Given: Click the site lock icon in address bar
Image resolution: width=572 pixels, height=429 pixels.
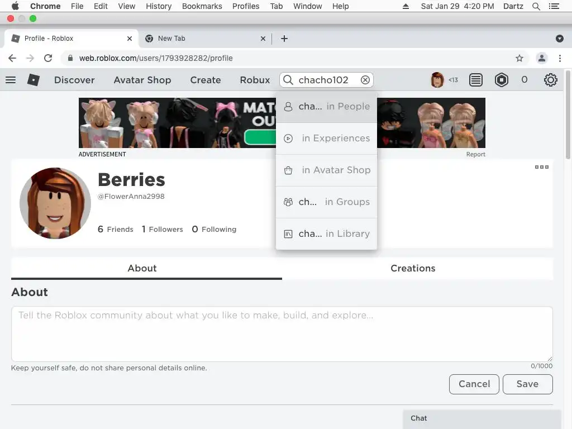Looking at the screenshot, I should pyautogui.click(x=70, y=58).
